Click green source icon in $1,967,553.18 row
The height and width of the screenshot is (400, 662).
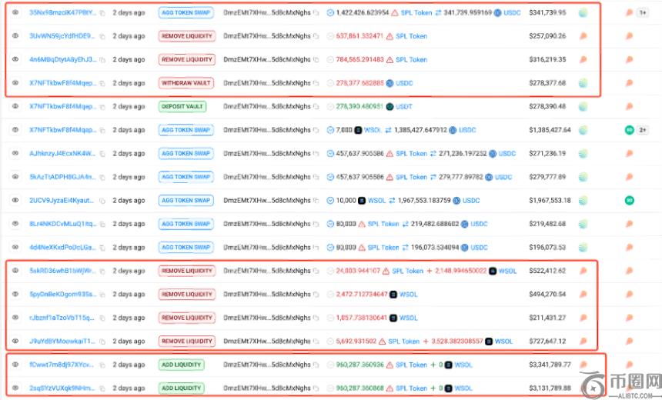click(629, 201)
